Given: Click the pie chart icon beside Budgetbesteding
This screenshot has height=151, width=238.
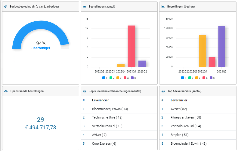Looking at the screenshot, I should tap(6, 6).
